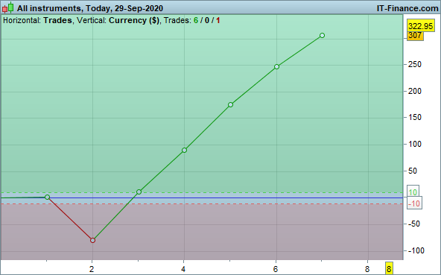Click the 150 vertical axis label
This screenshot has width=441, height=275.
coord(415,117)
